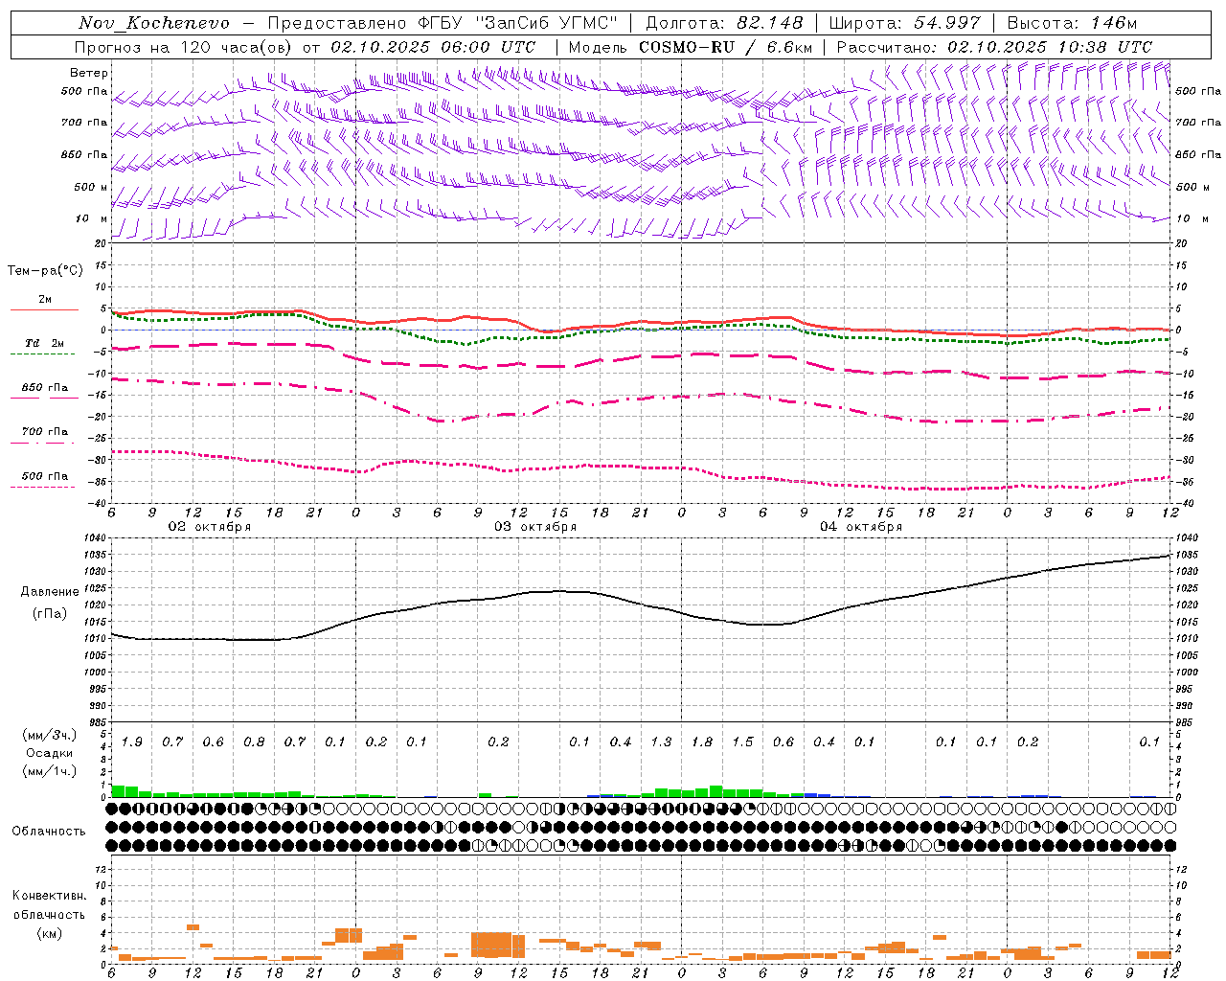Click the 'Предоставлено ФГБУ "ЗапСиб УГМС"' text
The width and height of the screenshot is (1226, 981).
[443, 23]
